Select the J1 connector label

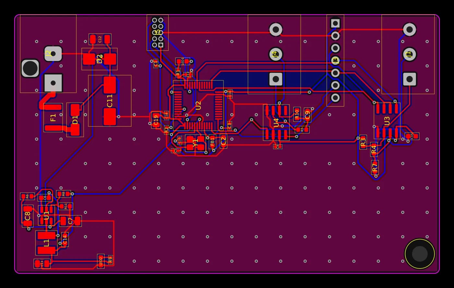pos(409,54)
